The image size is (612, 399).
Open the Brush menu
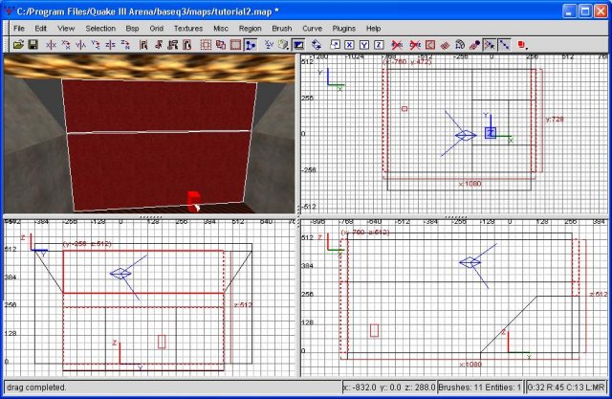tap(282, 28)
